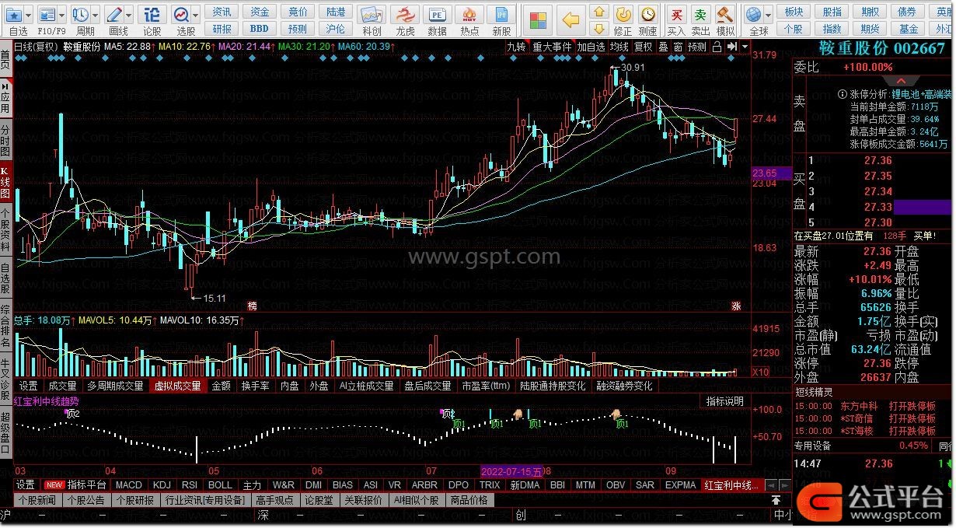Screen dimensions: 956x528
Task: Click the yellow back arrow icon
Action: pos(571,19)
